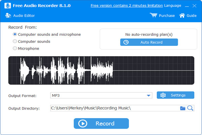Screen dimensions: 202x135
Task: Open output location with magnifier icon
Action: pos(190,108)
